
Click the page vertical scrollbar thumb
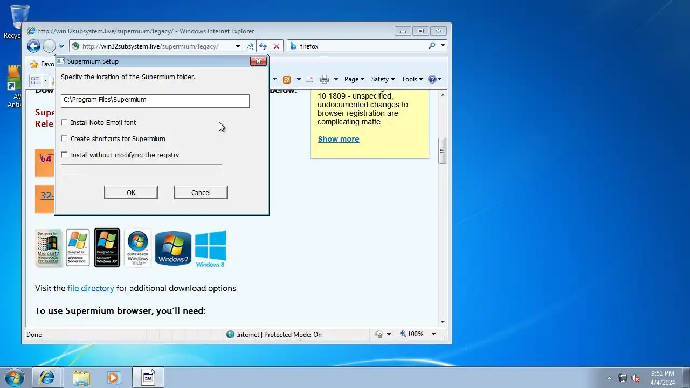click(443, 150)
